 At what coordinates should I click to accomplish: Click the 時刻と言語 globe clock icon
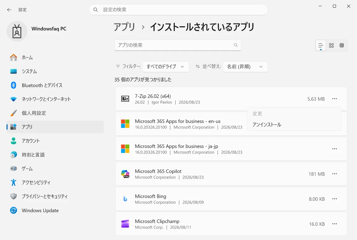pyautogui.click(x=13, y=155)
